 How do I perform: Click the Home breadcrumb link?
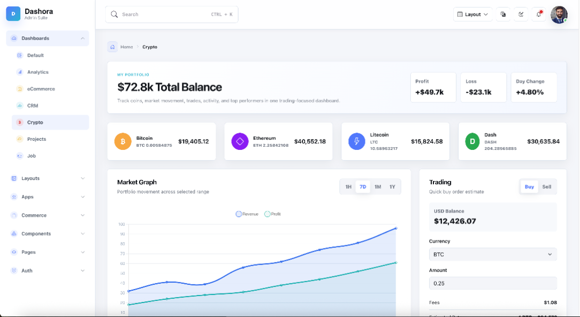(x=126, y=47)
